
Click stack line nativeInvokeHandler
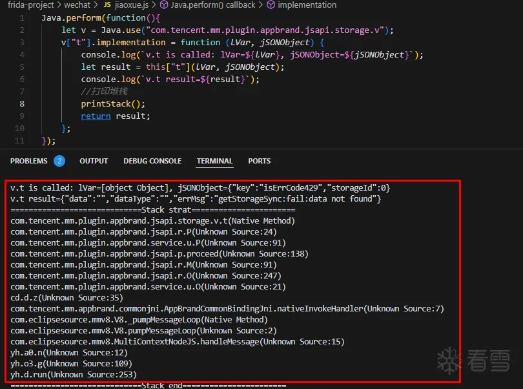pyautogui.click(x=227, y=309)
